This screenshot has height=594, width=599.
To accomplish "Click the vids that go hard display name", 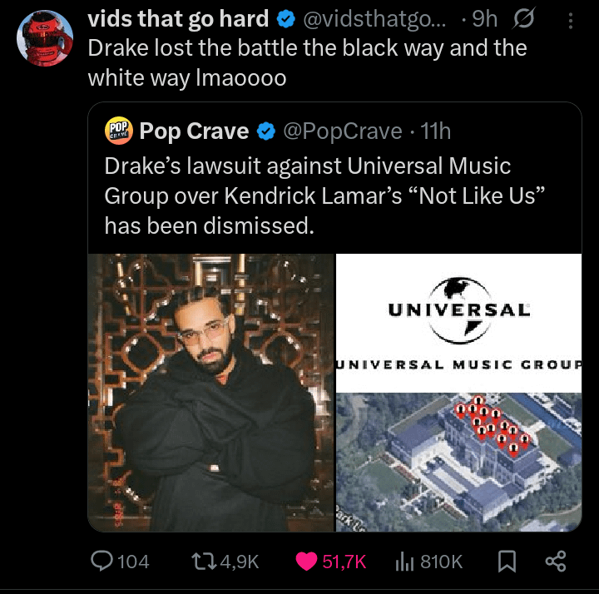I will 178,18.
